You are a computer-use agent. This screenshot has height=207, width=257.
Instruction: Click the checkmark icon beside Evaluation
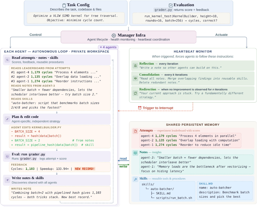click(x=171, y=5)
